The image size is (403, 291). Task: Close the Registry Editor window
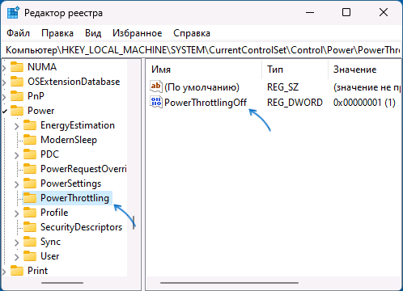coord(384,12)
